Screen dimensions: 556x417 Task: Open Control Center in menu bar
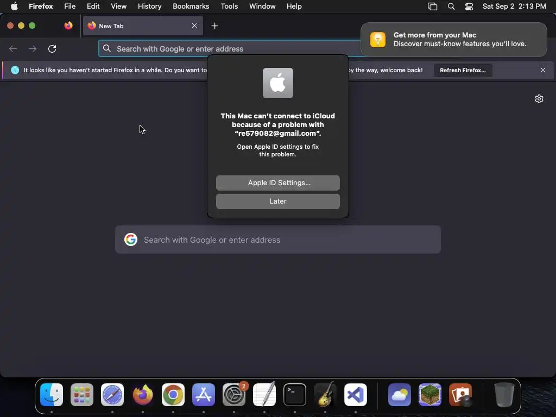pyautogui.click(x=469, y=7)
